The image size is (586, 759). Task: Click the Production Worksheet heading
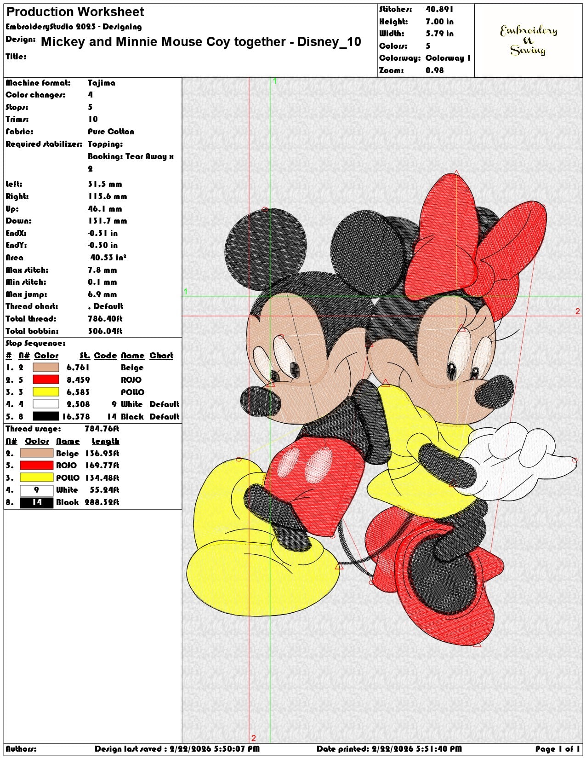tap(75, 12)
